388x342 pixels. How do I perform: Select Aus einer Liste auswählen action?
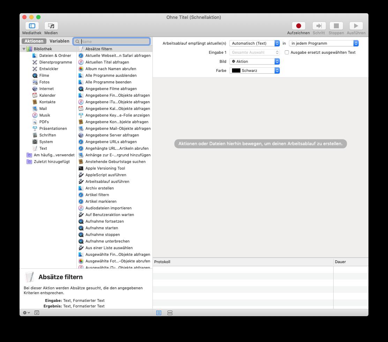[x=114, y=248]
